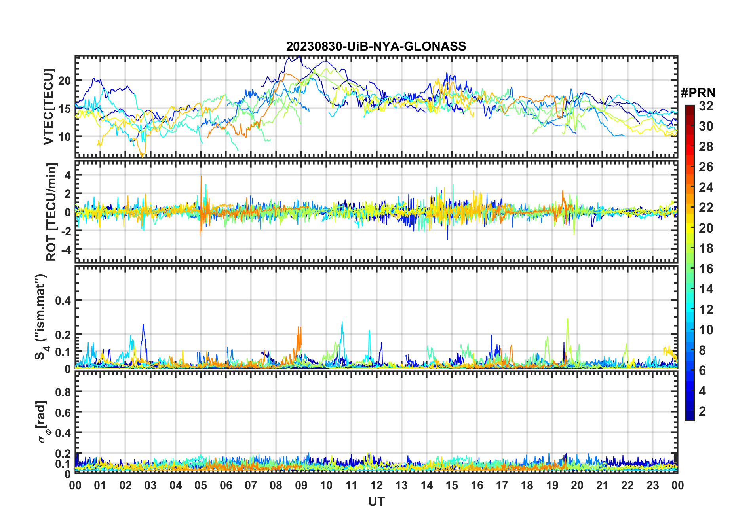Select the ROT [TECU/min] y-axis label

pyautogui.click(x=51, y=212)
